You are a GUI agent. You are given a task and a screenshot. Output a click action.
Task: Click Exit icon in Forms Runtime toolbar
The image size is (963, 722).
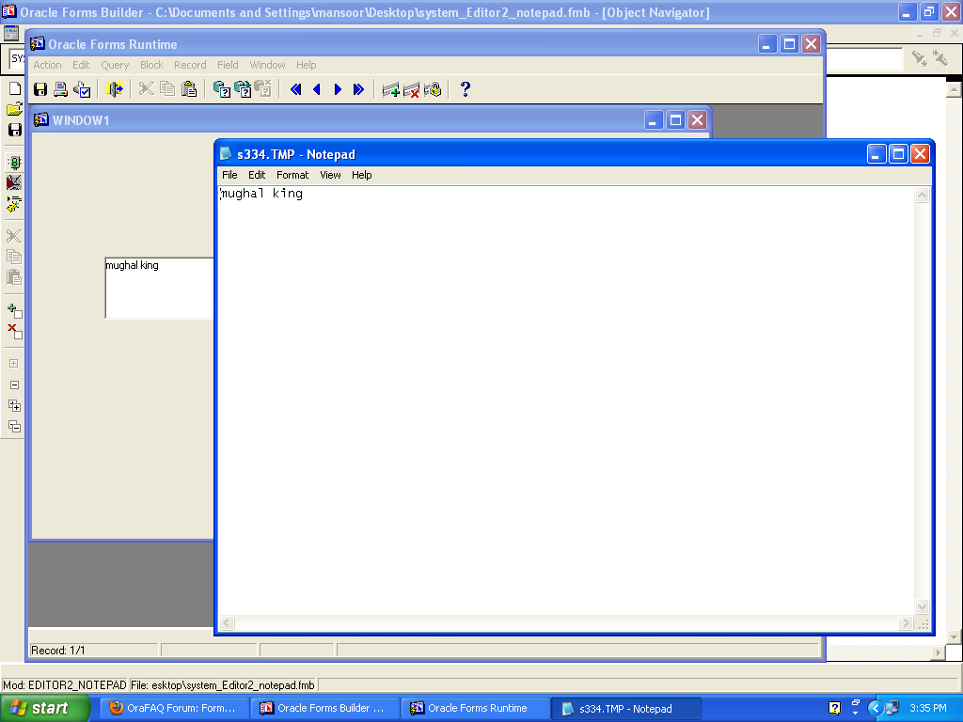click(x=115, y=89)
